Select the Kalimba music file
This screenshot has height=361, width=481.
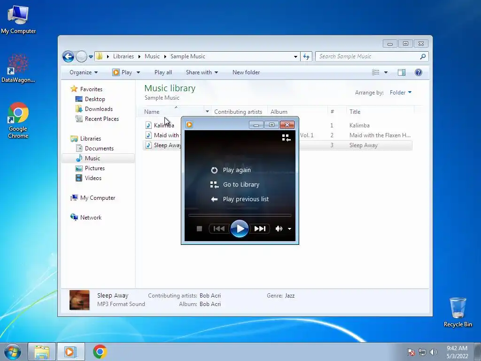(164, 125)
